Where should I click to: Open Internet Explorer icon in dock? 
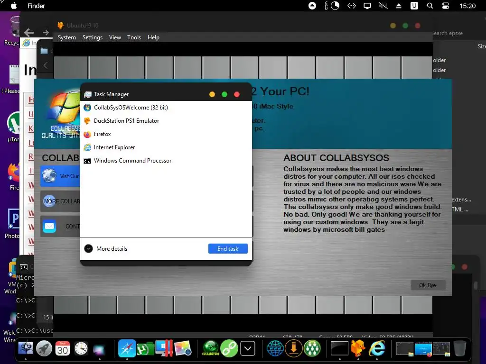(377, 348)
